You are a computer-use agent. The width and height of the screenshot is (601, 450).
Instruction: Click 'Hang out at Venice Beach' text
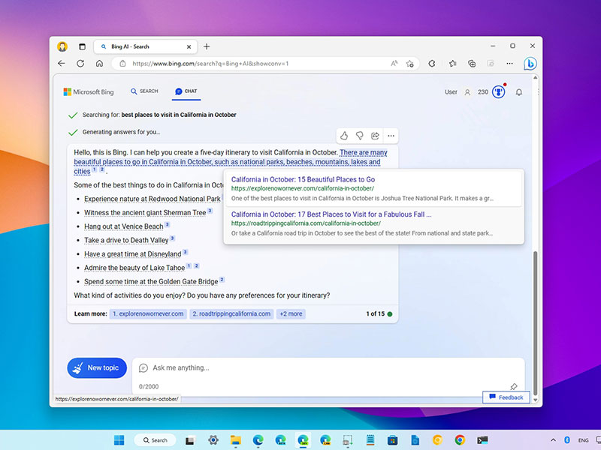[x=124, y=226]
